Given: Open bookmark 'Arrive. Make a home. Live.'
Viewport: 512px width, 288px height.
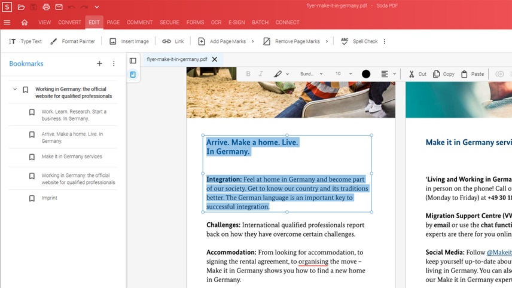Looking at the screenshot, I should 72,137.
